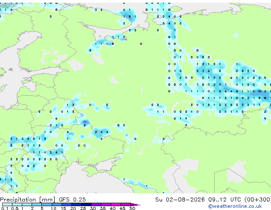Click the legend number "35"

[103, 208]
